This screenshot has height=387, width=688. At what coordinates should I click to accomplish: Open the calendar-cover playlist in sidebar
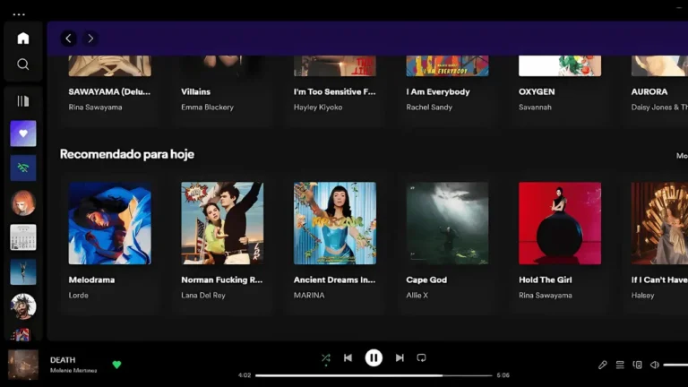(23, 237)
